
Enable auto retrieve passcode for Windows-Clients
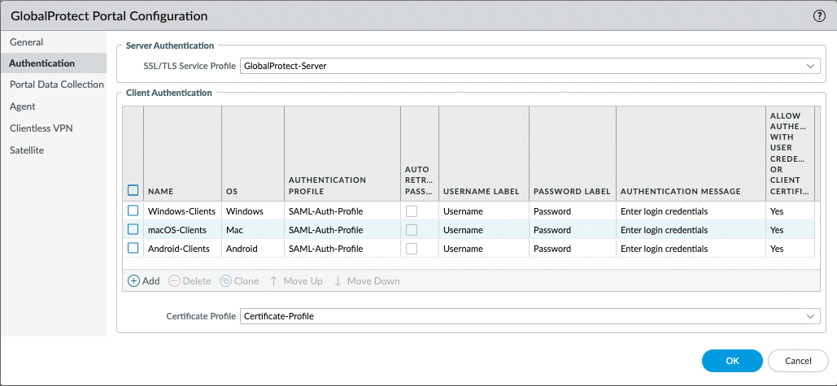coord(412,211)
